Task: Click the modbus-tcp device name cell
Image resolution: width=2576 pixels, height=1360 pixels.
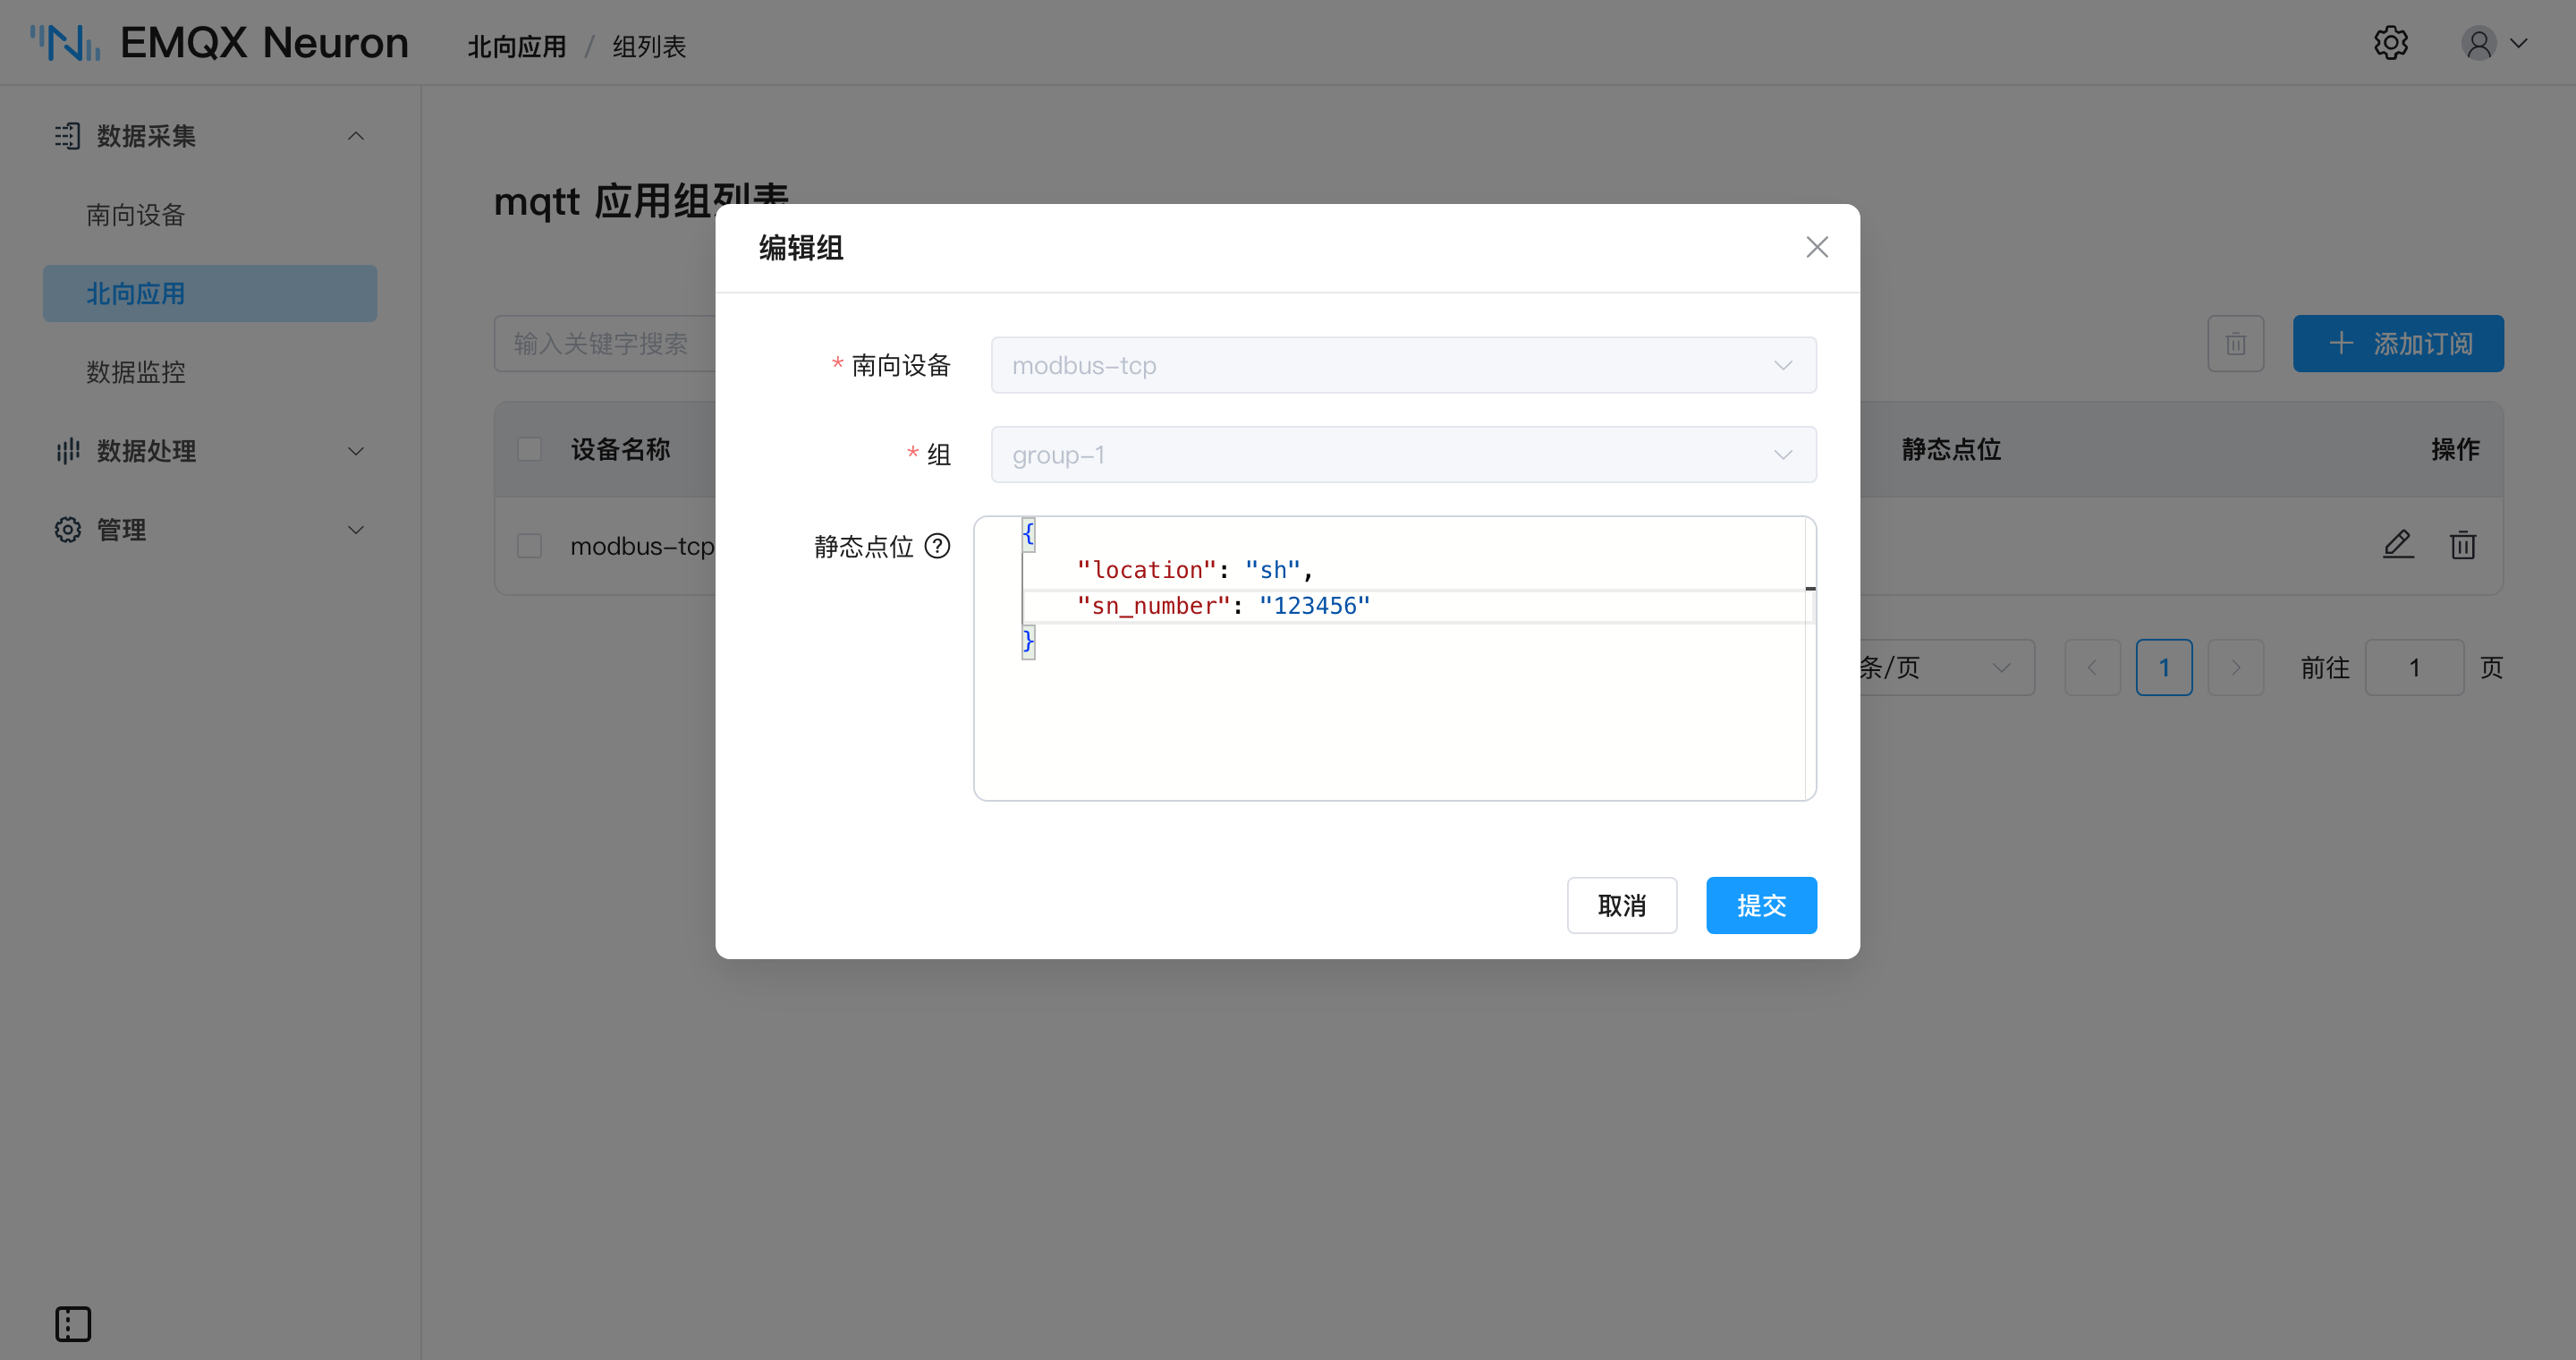Action: point(642,546)
